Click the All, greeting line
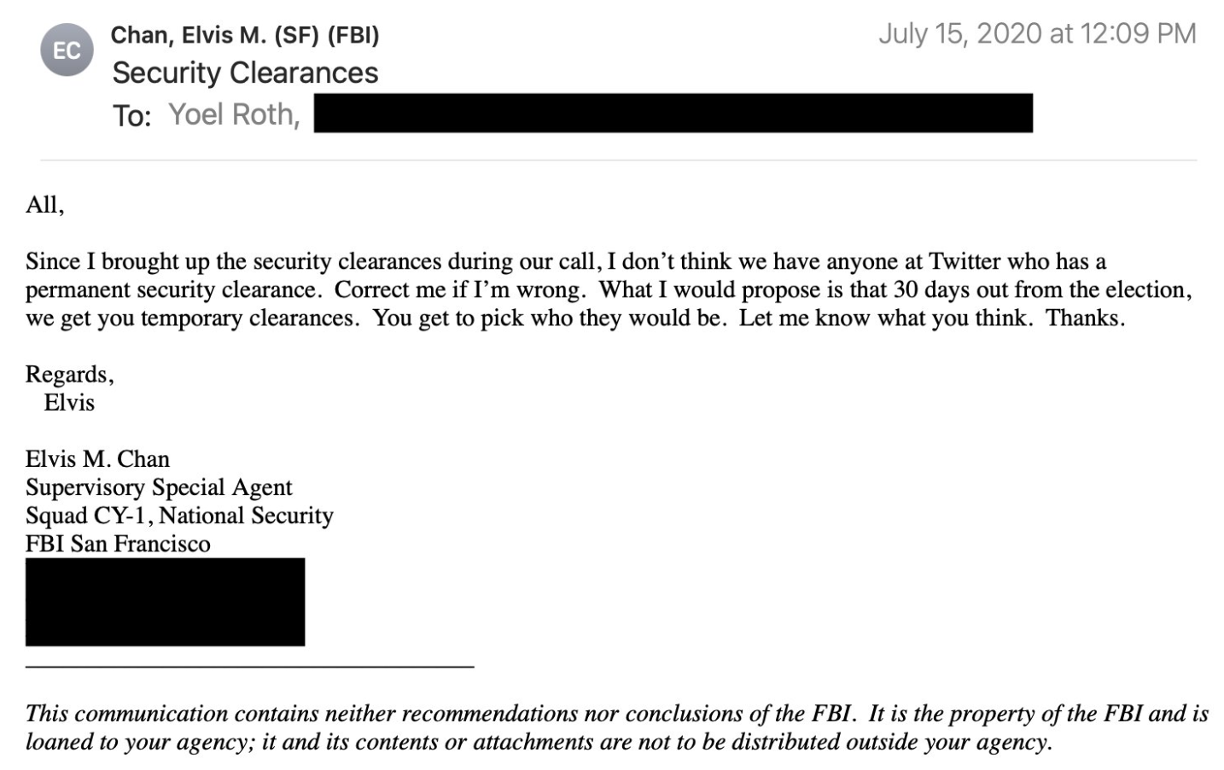 (x=44, y=205)
